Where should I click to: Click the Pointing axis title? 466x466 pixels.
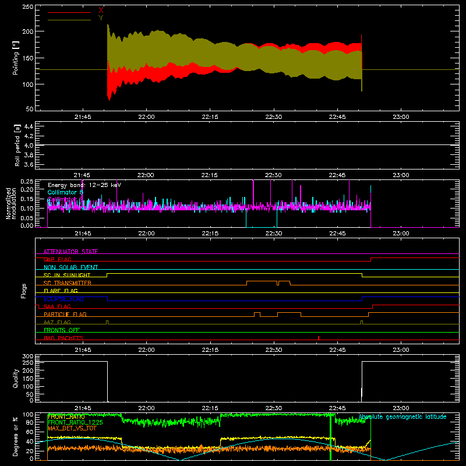pyautogui.click(x=16, y=58)
